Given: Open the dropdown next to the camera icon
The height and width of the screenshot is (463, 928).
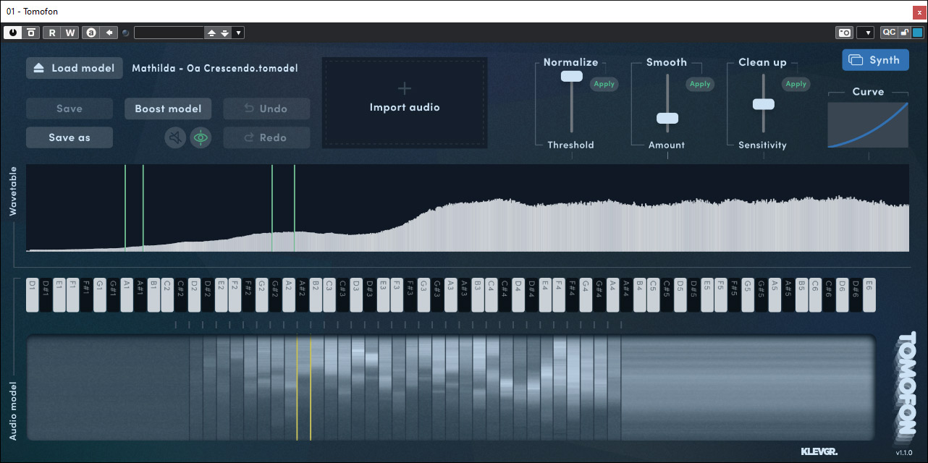Looking at the screenshot, I should point(865,33).
